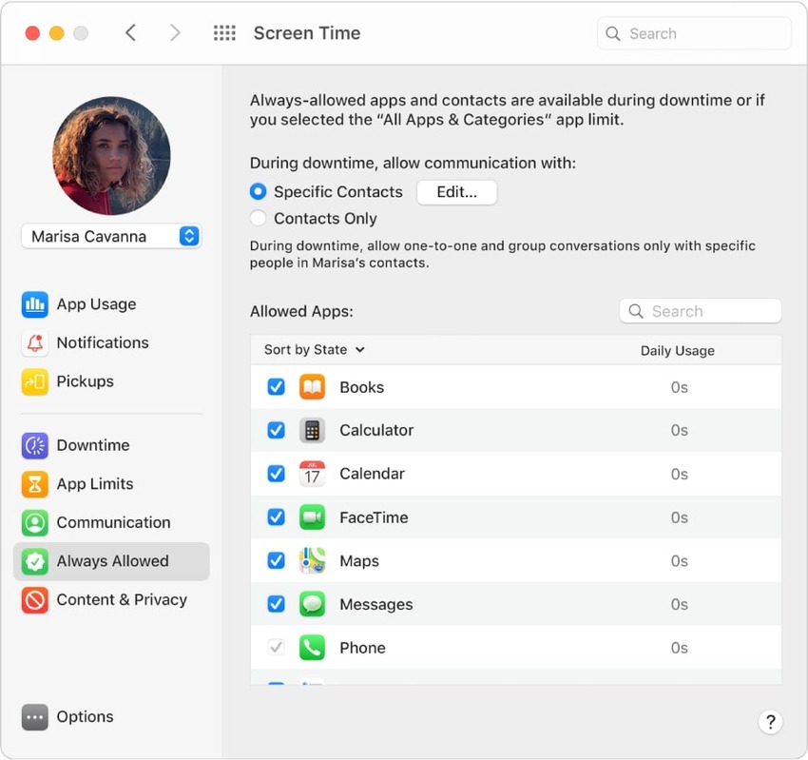Select the Contacts Only radio button
The image size is (808, 760).
pos(258,219)
